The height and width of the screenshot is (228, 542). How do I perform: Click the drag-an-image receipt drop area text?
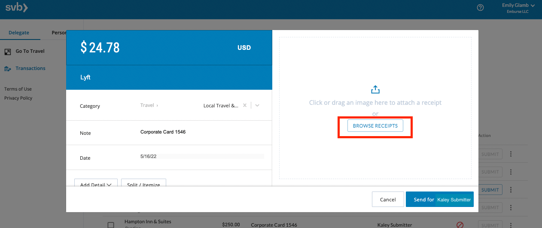click(375, 103)
